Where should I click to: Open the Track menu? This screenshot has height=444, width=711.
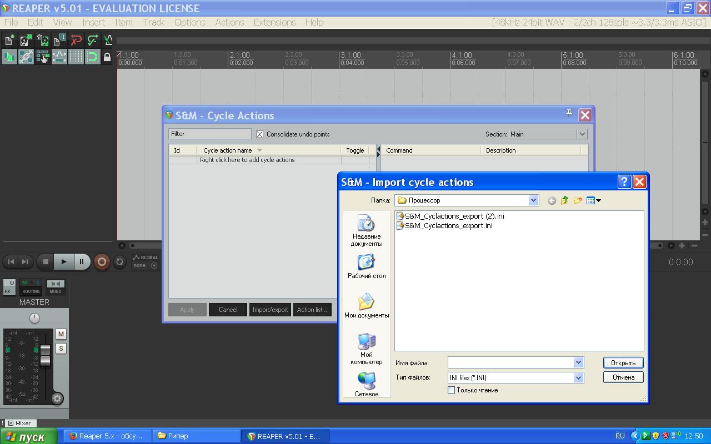coord(153,22)
